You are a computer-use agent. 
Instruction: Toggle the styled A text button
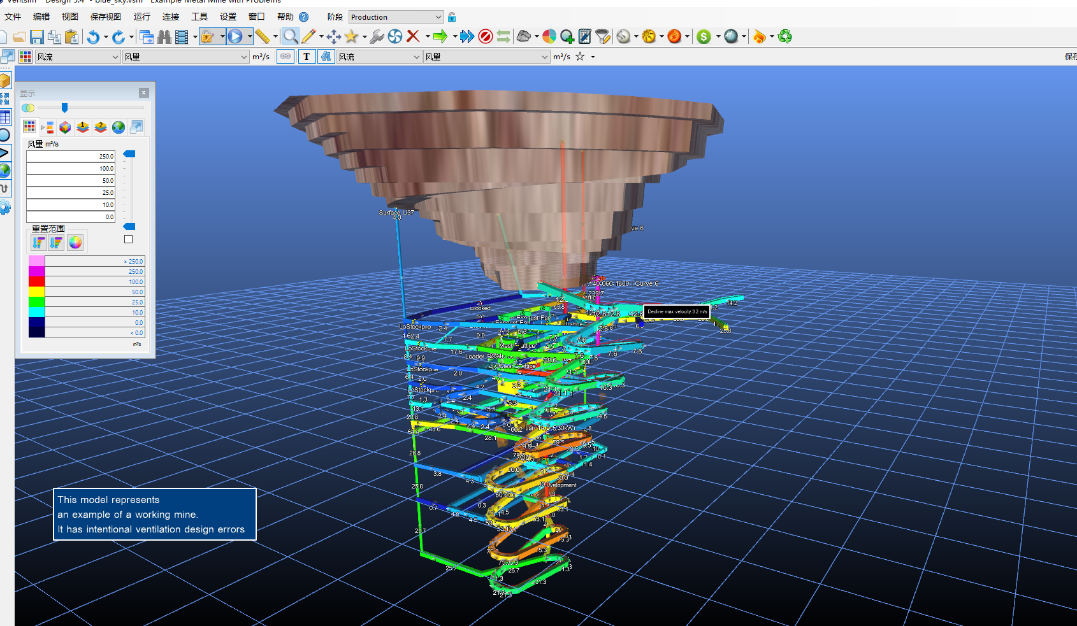tap(326, 57)
